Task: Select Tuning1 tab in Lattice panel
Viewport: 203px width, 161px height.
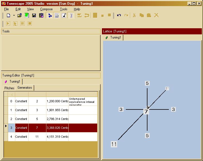Action: (x=113, y=37)
